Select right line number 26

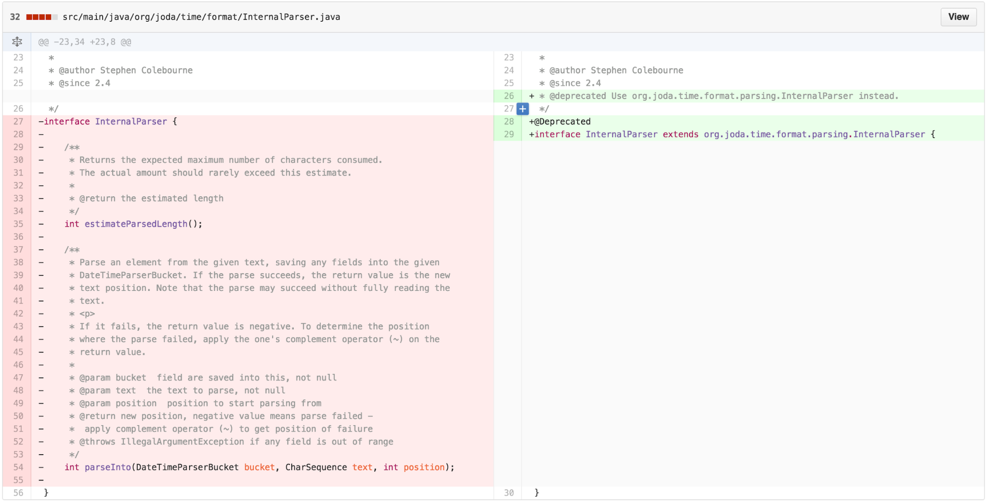[x=508, y=96]
